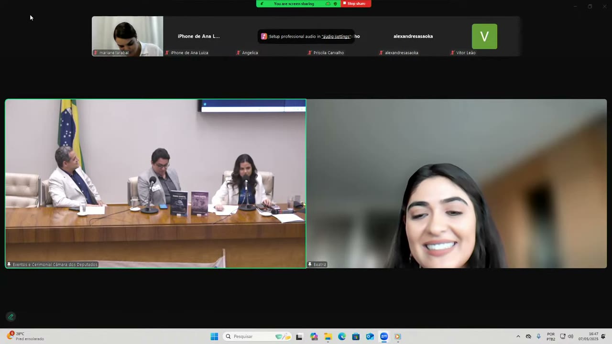Select Beatriz's video feed
The width and height of the screenshot is (612, 344).
(x=457, y=183)
